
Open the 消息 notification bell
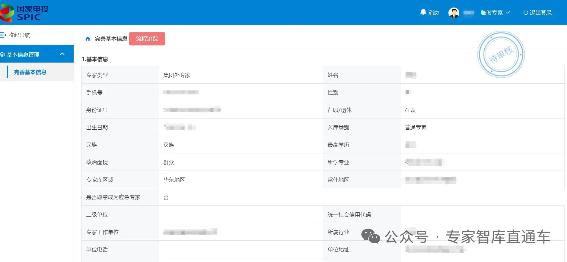point(430,13)
